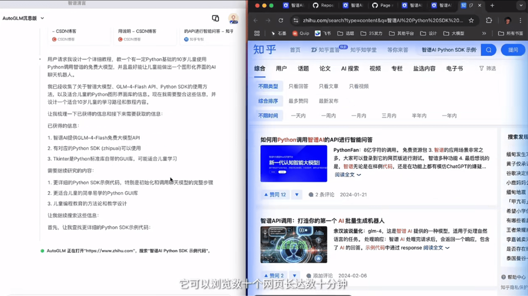The height and width of the screenshot is (296, 528).
Task: Open the 石墨 bookmark
Action: click(x=279, y=33)
